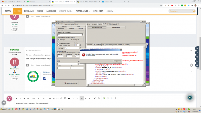Screen dimensions: 201x113
Task: Open the FÓRUNS nav item
Action: [x=18, y=11]
